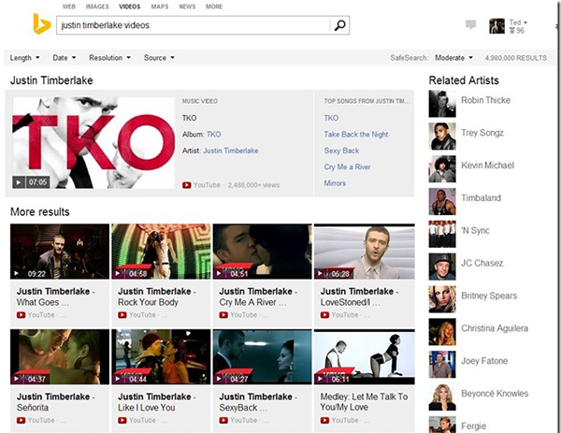
Task: Open the chat notifications speech bubble icon
Action: point(470,24)
